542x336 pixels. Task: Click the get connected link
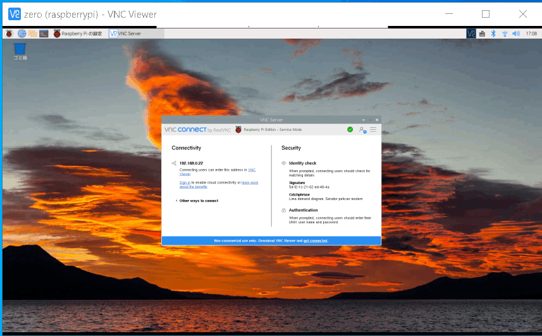point(315,240)
